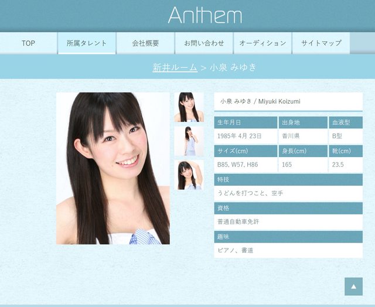The width and height of the screenshot is (375, 307).
Task: Click the 血液型 header cell
Action: click(346, 122)
